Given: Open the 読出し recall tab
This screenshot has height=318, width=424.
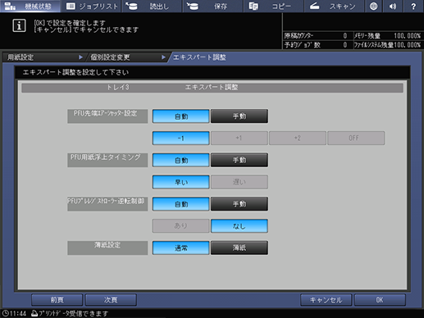Looking at the screenshot, I should tap(152, 6).
